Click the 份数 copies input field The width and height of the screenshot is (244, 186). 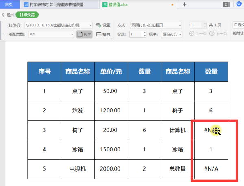(x=136, y=34)
